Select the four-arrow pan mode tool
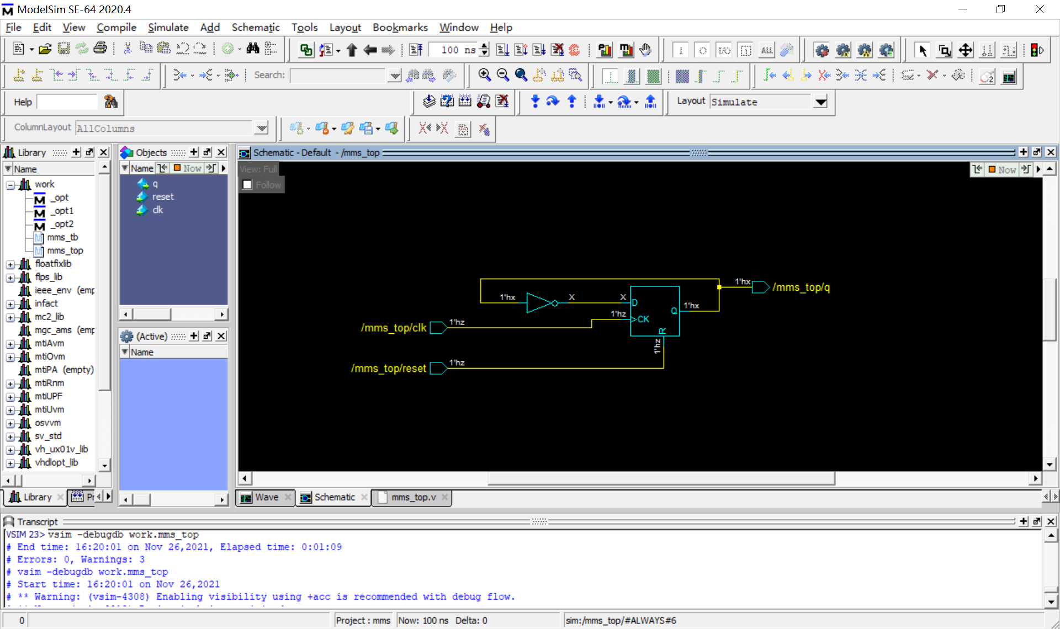 [965, 50]
